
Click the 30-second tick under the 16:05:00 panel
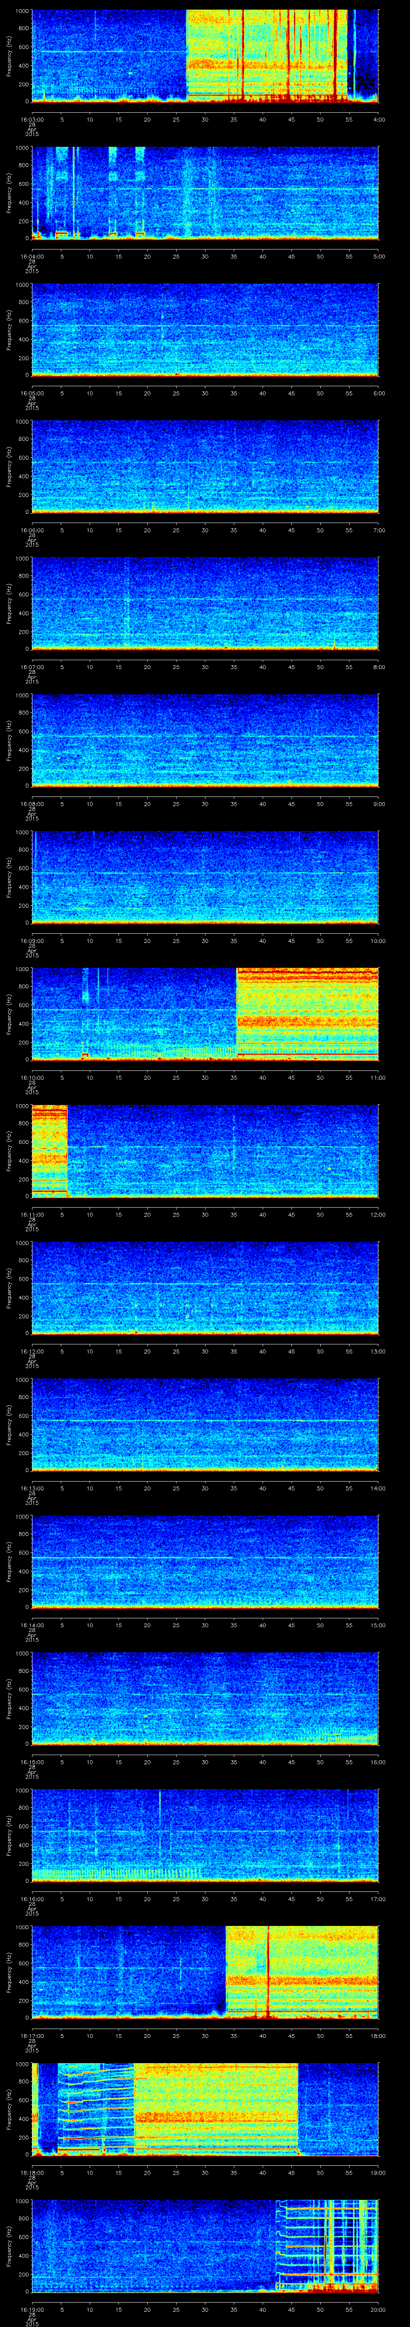coord(205,394)
